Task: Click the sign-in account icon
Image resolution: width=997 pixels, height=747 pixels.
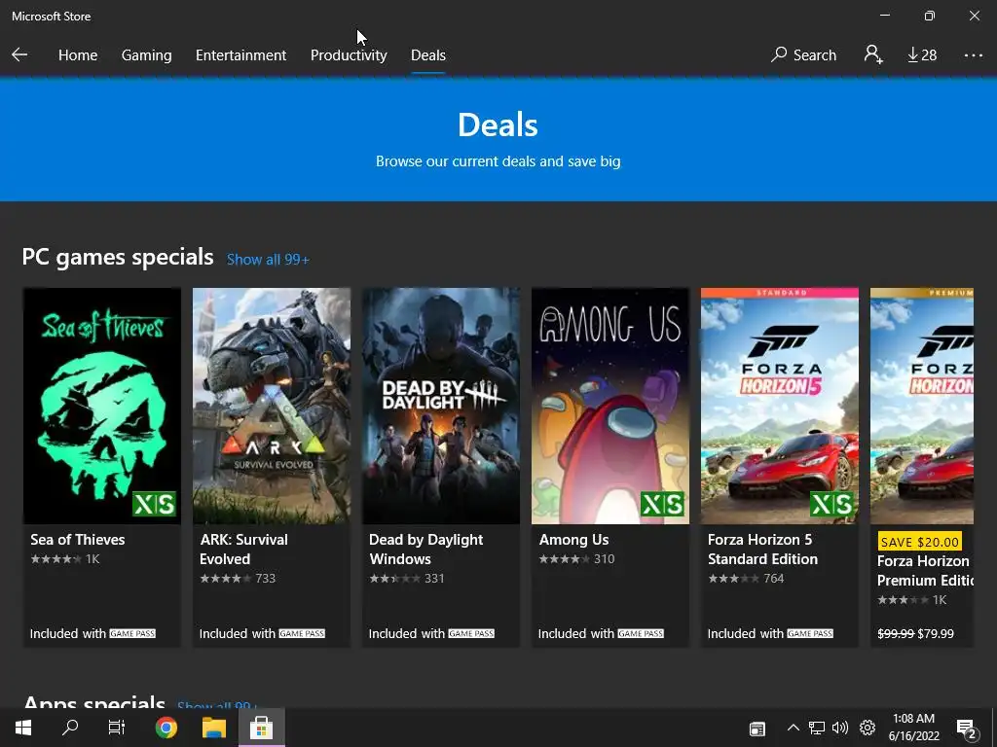Action: point(873,54)
